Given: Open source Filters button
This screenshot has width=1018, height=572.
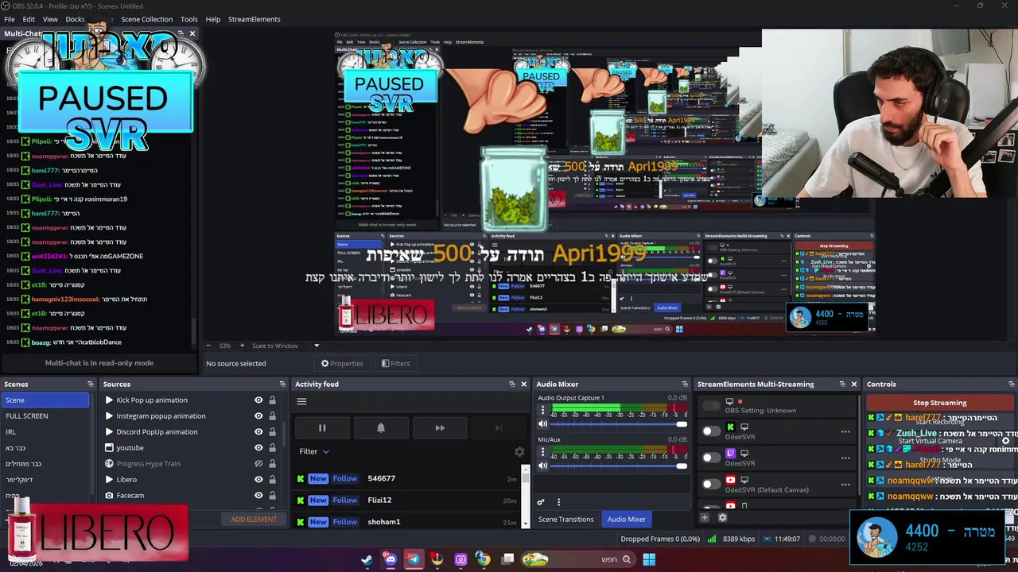Looking at the screenshot, I should [395, 363].
